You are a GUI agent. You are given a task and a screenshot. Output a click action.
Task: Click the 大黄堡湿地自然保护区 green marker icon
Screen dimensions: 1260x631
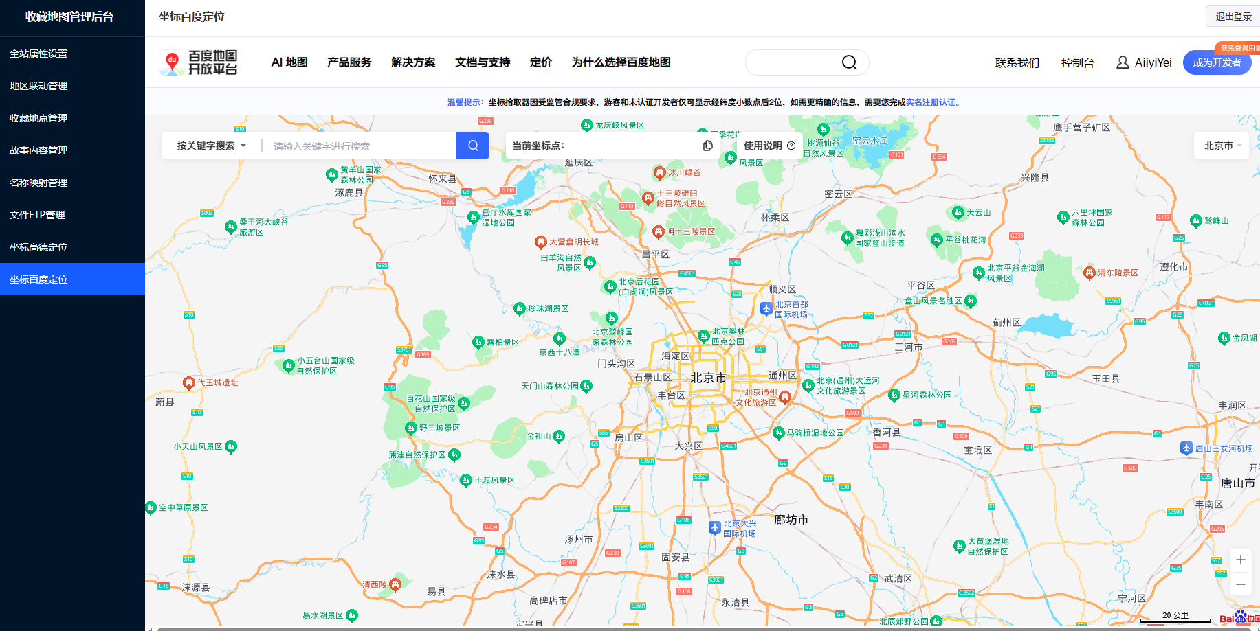click(x=960, y=546)
